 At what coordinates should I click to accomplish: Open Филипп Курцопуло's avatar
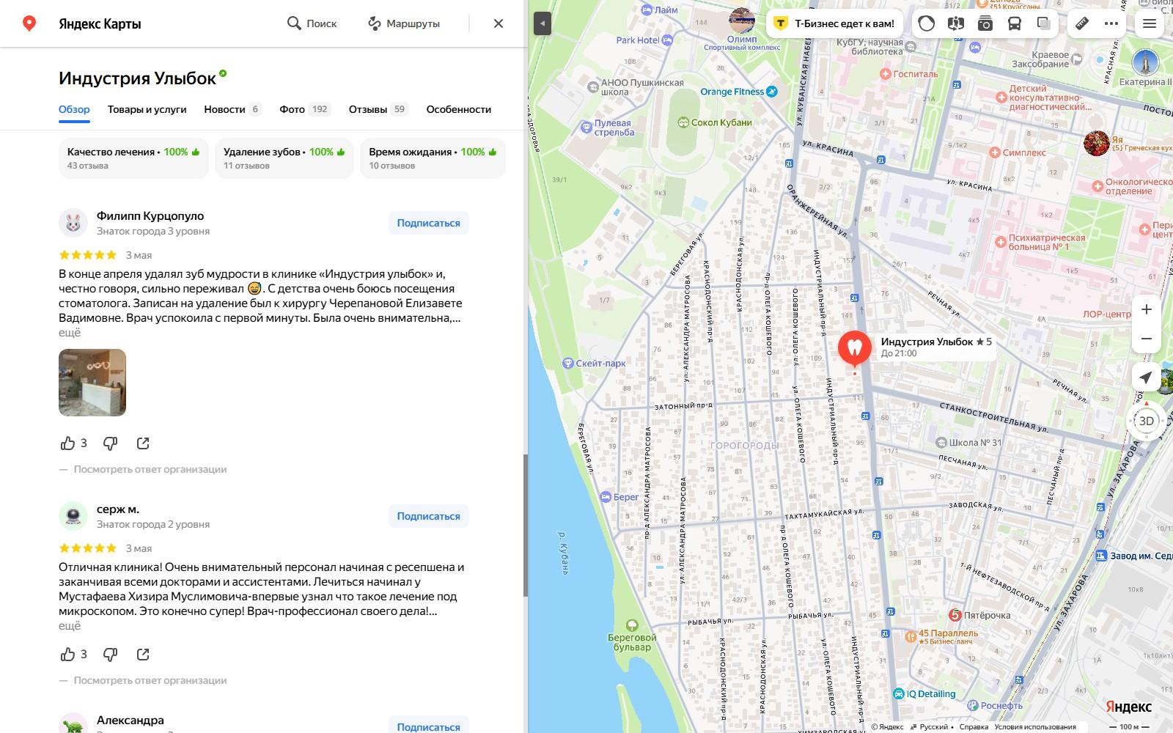coord(73,223)
